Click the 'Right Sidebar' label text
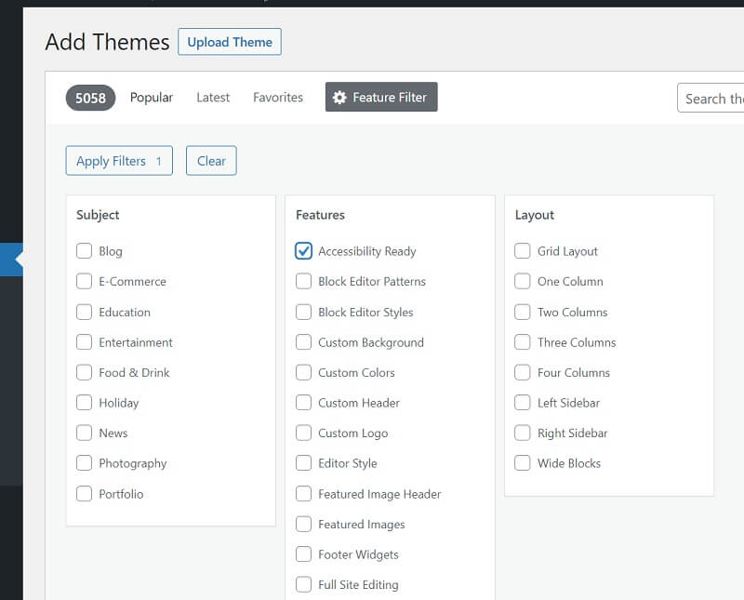Image resolution: width=744 pixels, height=600 pixels. coord(572,433)
